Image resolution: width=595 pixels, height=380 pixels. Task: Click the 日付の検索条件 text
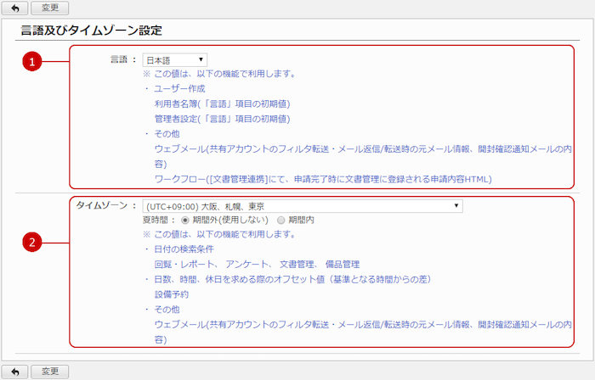point(184,249)
